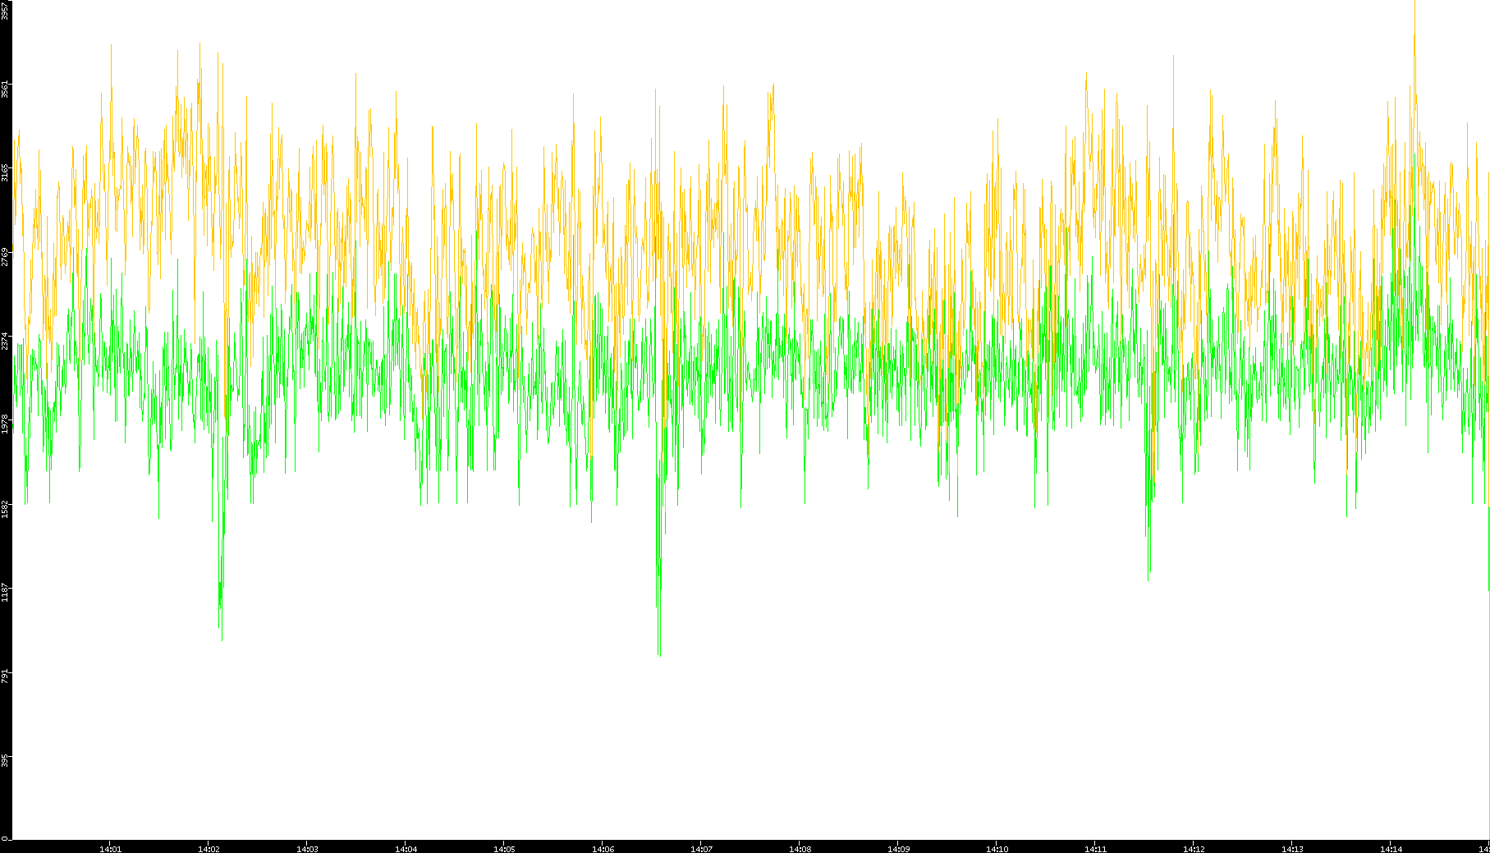Image resolution: width=1490 pixels, height=853 pixels.
Task: Click the deepest green dip after 14:06
Action: tap(660, 654)
